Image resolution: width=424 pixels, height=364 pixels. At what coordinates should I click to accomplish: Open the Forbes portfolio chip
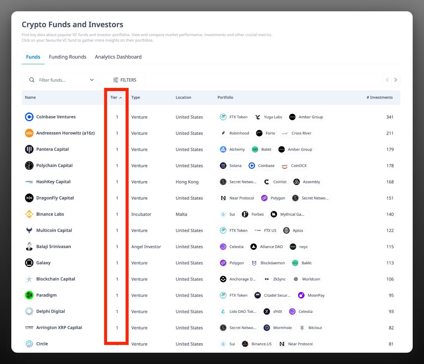click(x=253, y=214)
